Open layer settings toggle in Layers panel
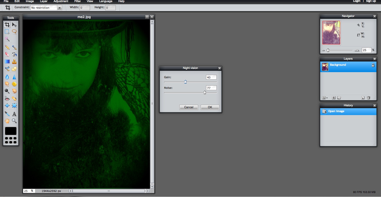 click(324, 98)
